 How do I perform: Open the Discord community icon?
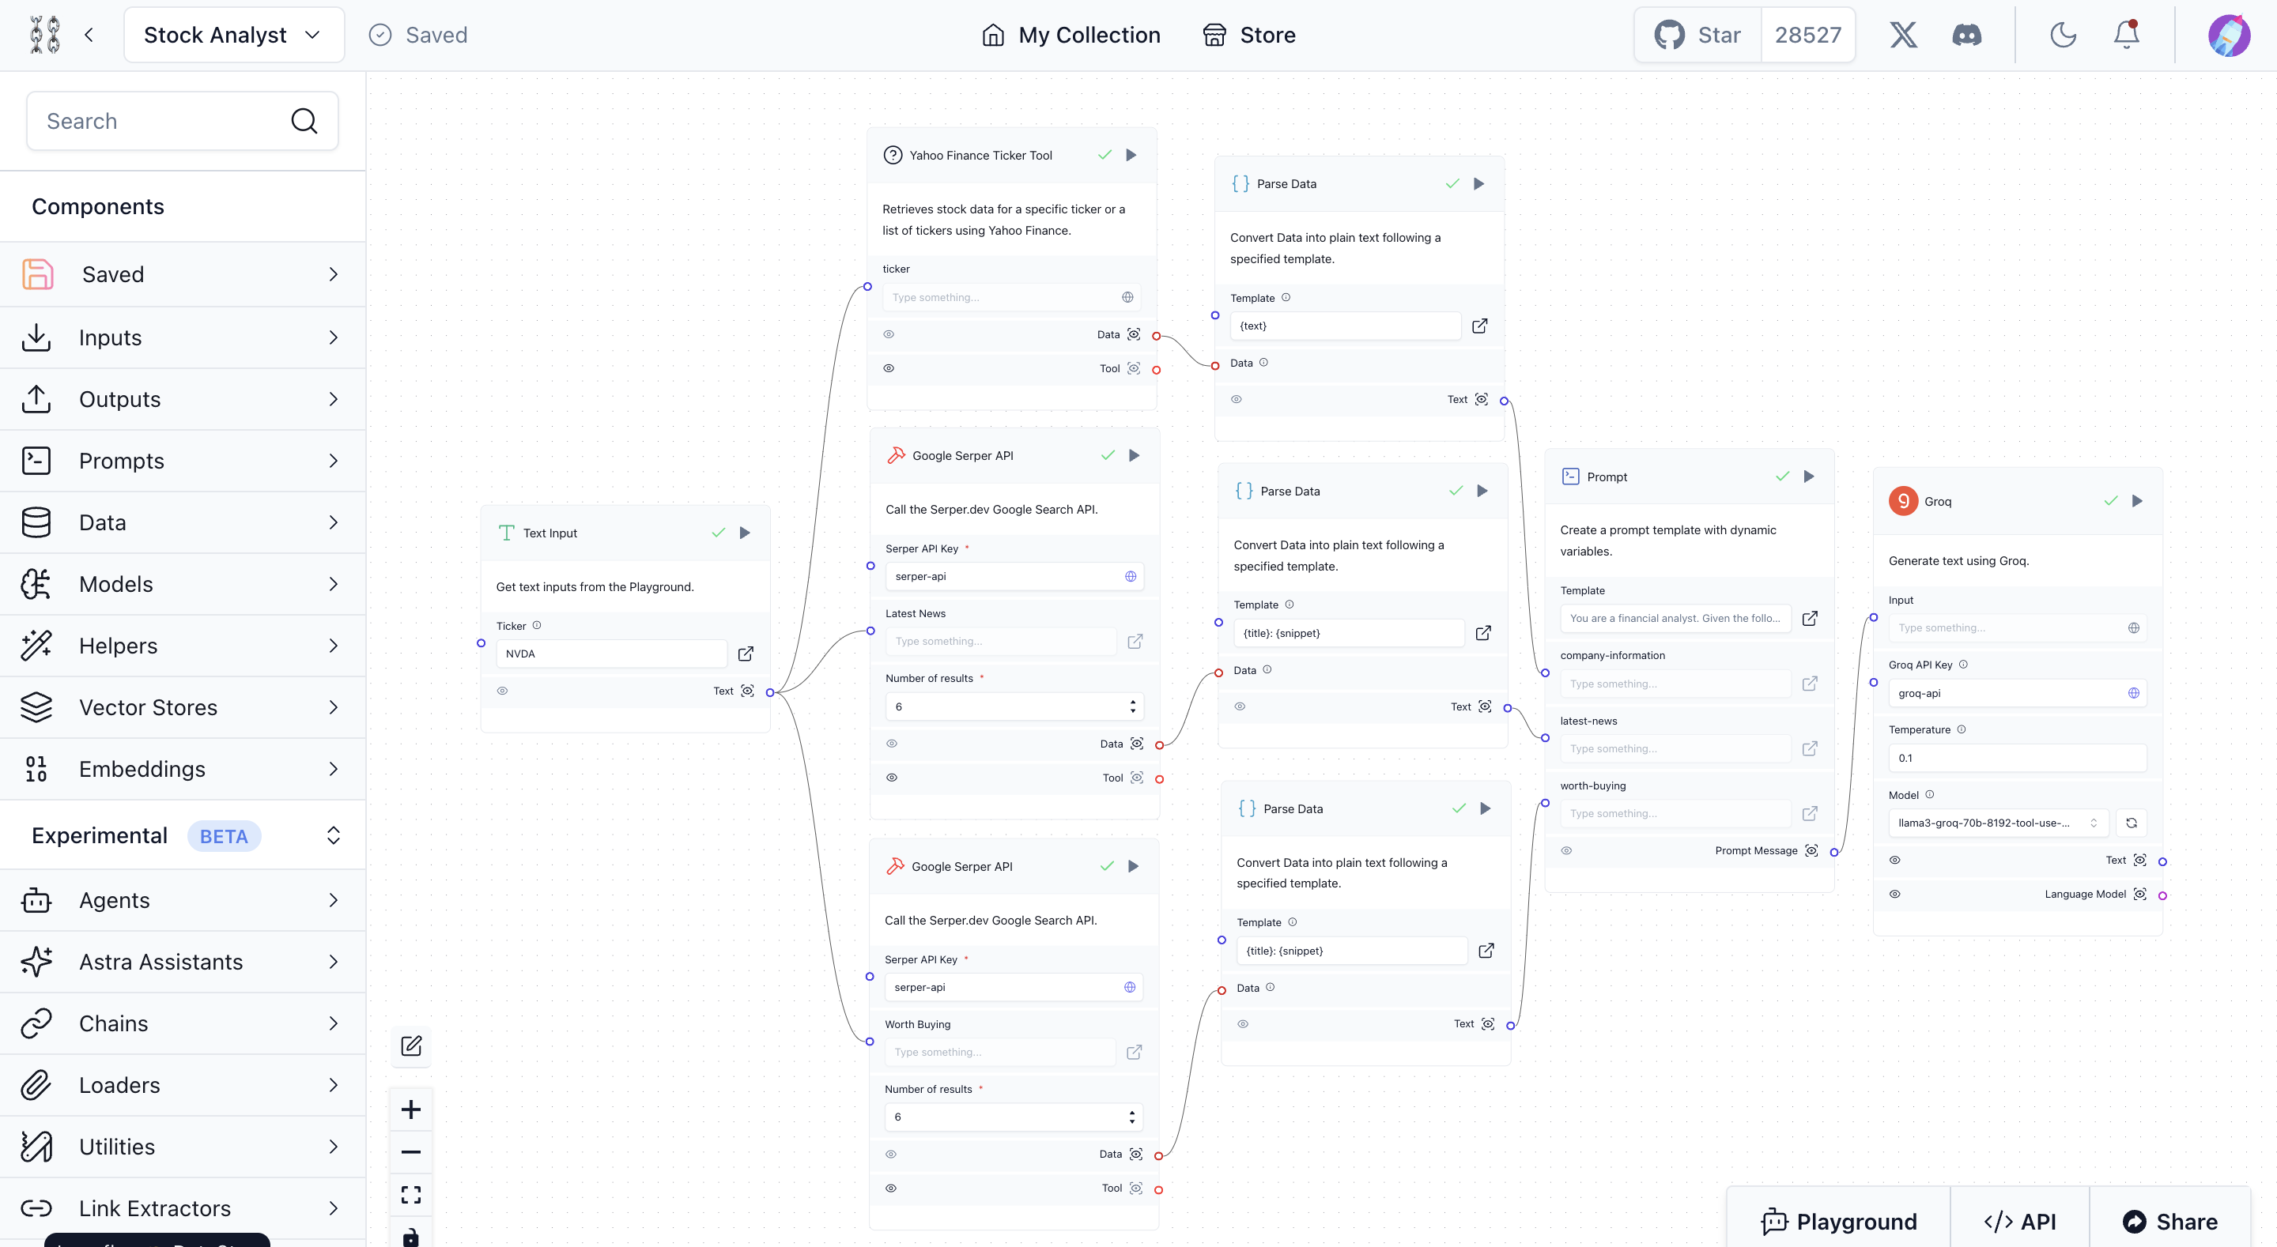(x=1967, y=35)
